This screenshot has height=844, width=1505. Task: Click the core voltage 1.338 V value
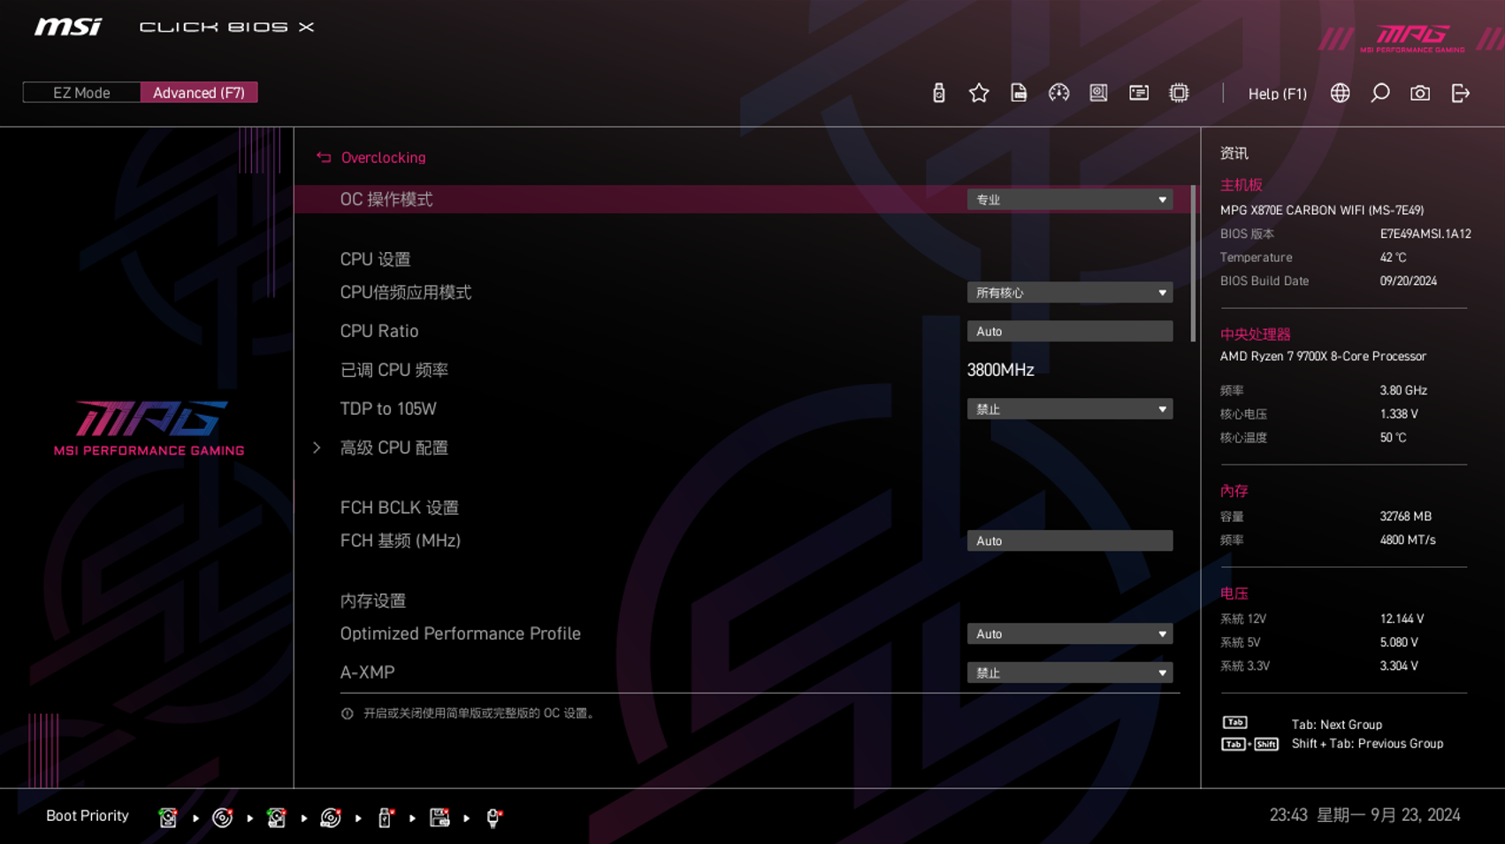click(x=1399, y=414)
